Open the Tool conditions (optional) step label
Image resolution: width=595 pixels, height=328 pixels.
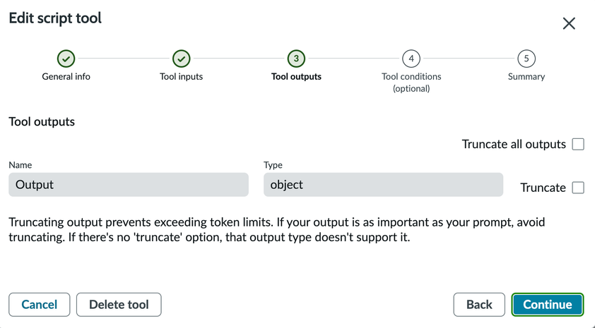pos(411,82)
